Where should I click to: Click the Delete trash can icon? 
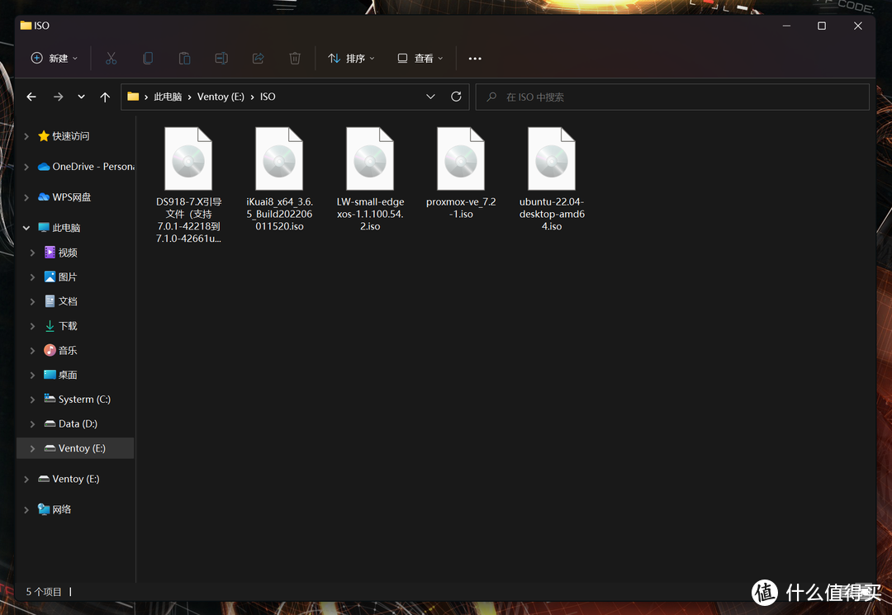[x=295, y=59]
